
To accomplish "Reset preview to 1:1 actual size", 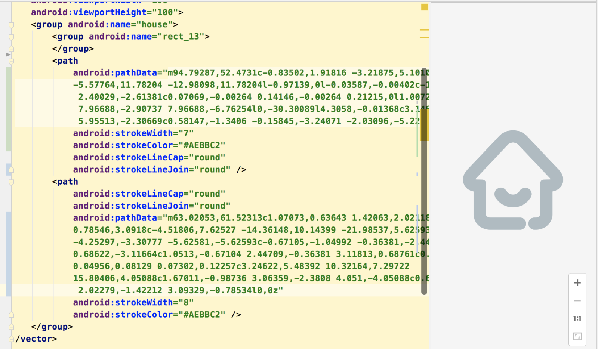I will pos(577,319).
